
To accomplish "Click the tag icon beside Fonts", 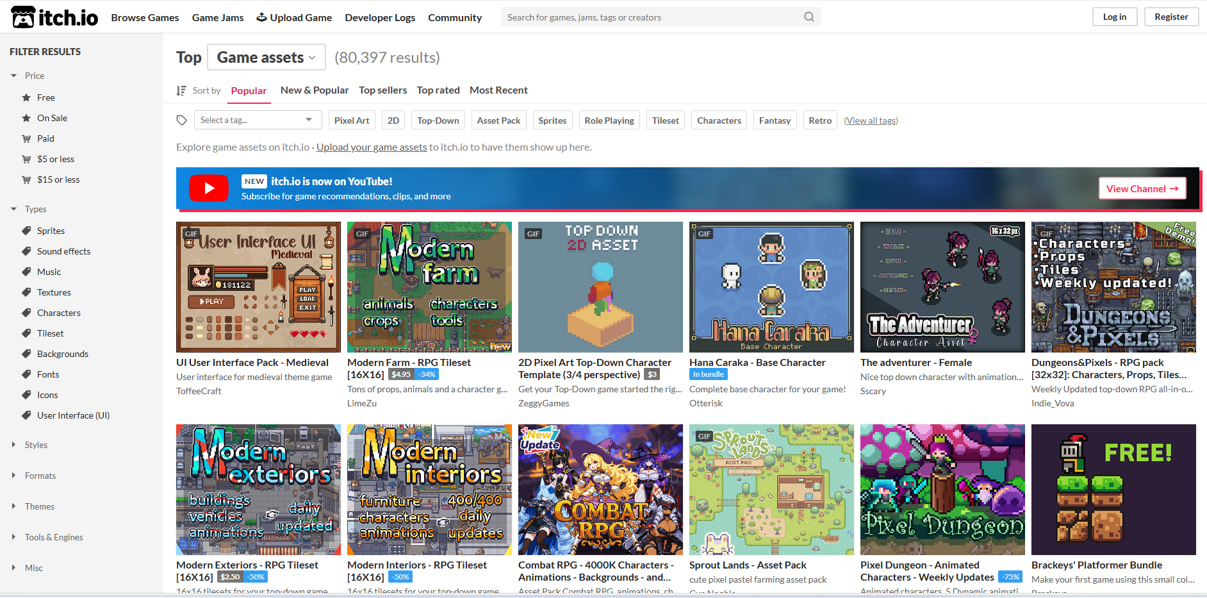I will [26, 374].
